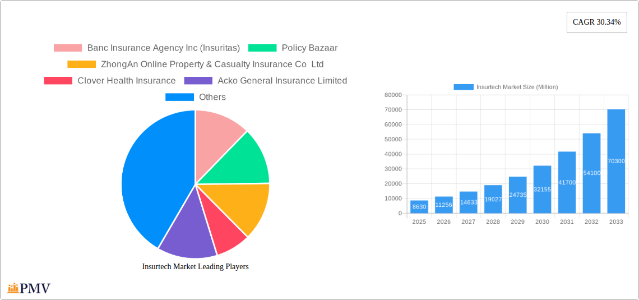Click the PMV logo

29,288
